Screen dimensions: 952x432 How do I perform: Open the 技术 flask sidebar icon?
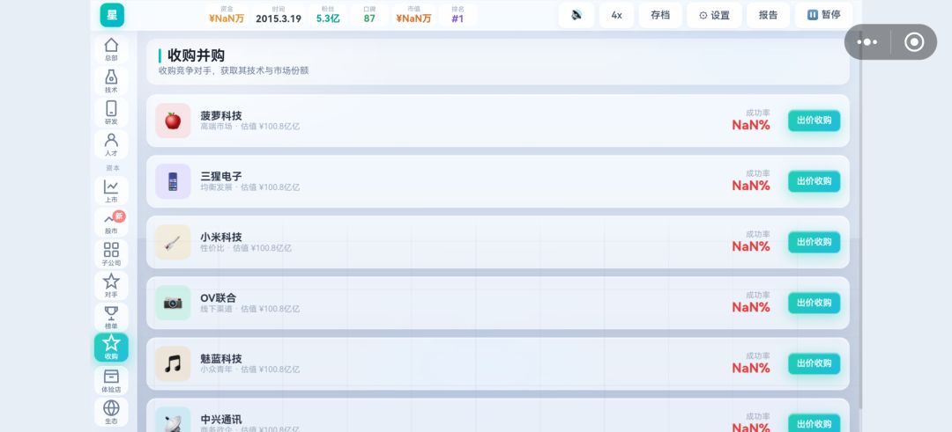point(111,81)
